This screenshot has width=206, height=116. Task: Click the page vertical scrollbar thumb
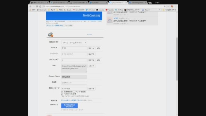[x=177, y=59]
